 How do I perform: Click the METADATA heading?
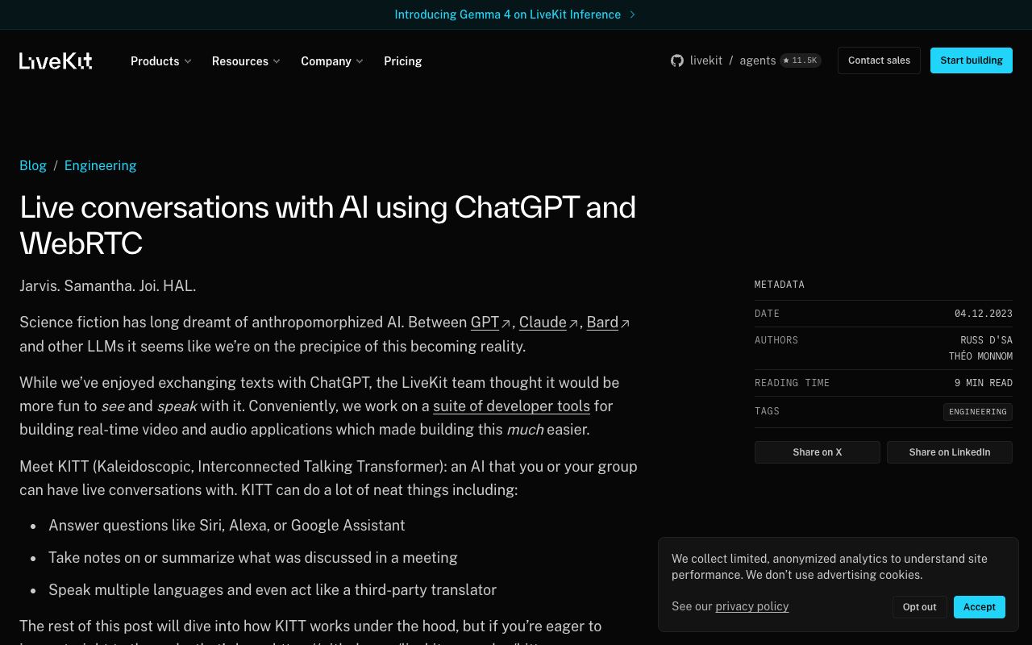(780, 285)
